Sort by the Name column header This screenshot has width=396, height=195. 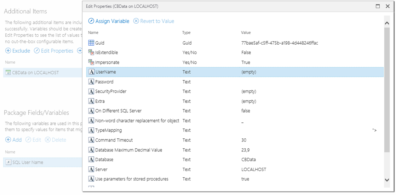93,33
